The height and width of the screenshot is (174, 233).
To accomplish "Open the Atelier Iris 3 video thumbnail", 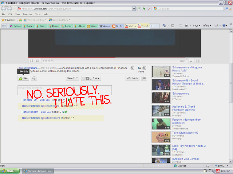I will [x=161, y=111].
